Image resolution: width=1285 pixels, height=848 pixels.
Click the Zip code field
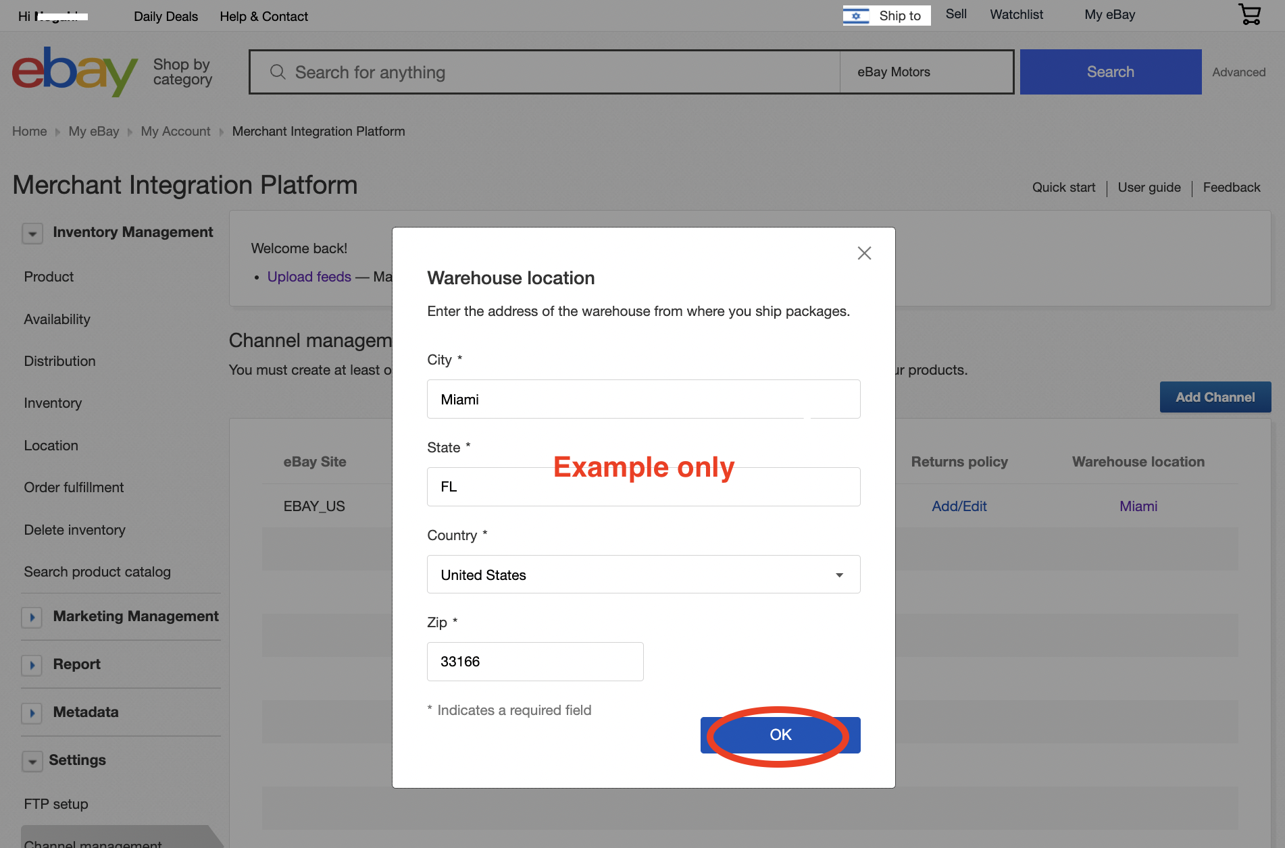click(x=535, y=662)
